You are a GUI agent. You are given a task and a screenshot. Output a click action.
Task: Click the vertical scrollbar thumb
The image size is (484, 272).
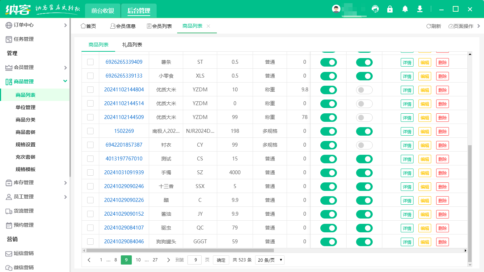pyautogui.click(x=470, y=203)
